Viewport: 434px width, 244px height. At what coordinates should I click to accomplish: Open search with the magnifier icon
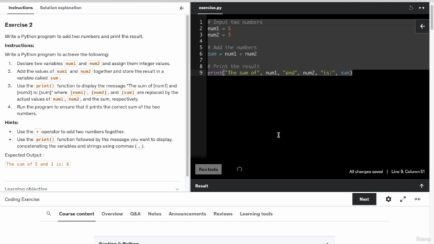click(x=48, y=213)
